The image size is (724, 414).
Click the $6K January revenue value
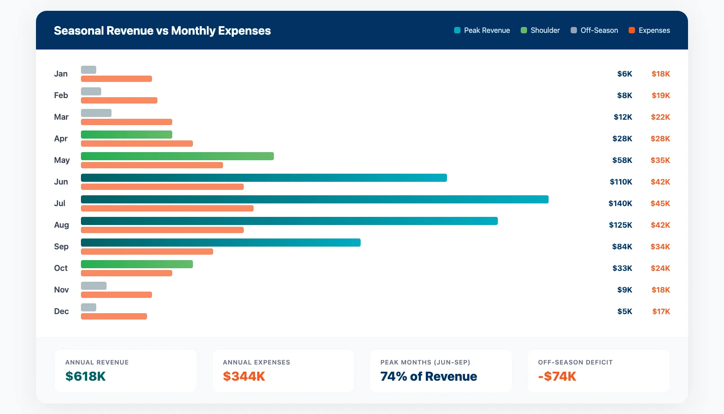pos(625,74)
